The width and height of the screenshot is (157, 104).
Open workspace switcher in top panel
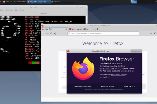[x=134, y=2]
